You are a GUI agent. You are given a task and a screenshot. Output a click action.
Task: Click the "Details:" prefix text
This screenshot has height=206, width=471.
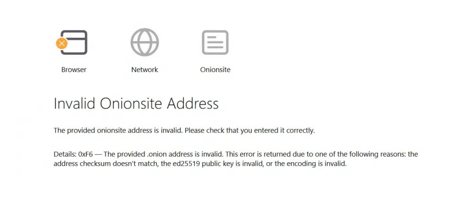[x=65, y=154]
